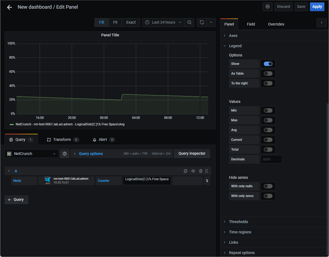
Task: Disable the legend Show toggle
Action: coord(268,64)
